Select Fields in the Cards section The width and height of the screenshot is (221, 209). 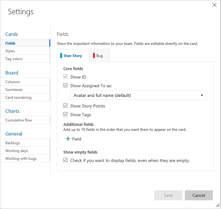(25, 43)
